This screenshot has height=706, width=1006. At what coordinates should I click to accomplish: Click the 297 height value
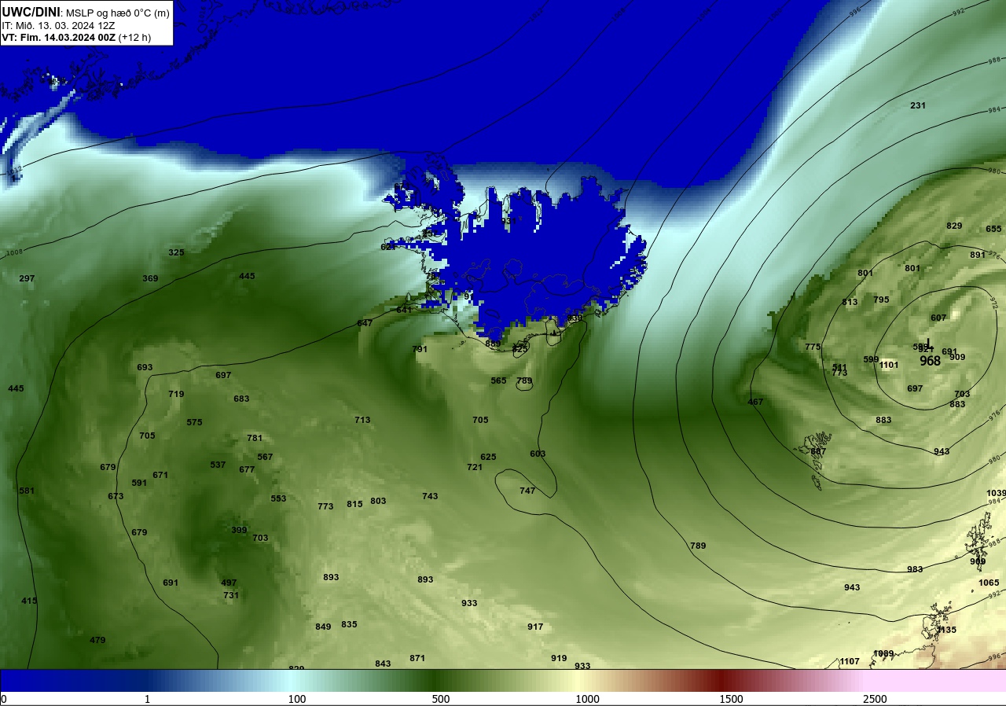point(27,278)
